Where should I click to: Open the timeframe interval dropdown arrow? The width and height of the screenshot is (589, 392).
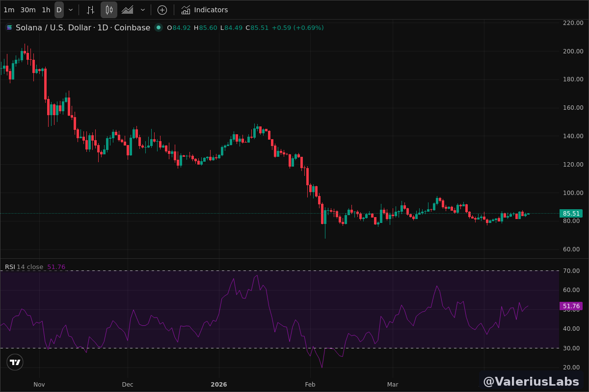click(71, 10)
